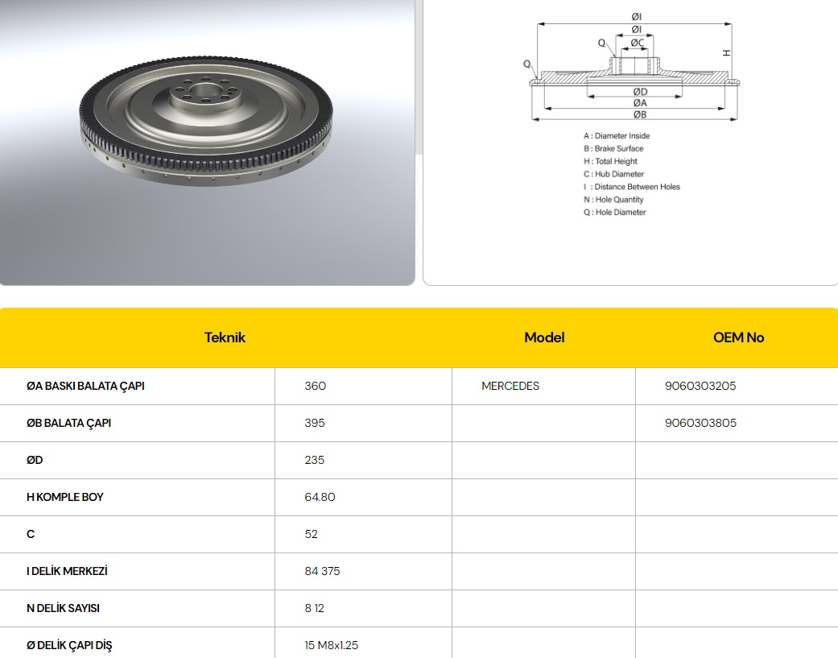The image size is (838, 658).
Task: Click the value 360 in the table
Action: pyautogui.click(x=316, y=386)
